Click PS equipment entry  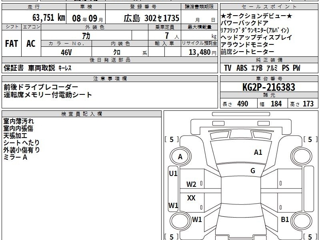click(286, 68)
